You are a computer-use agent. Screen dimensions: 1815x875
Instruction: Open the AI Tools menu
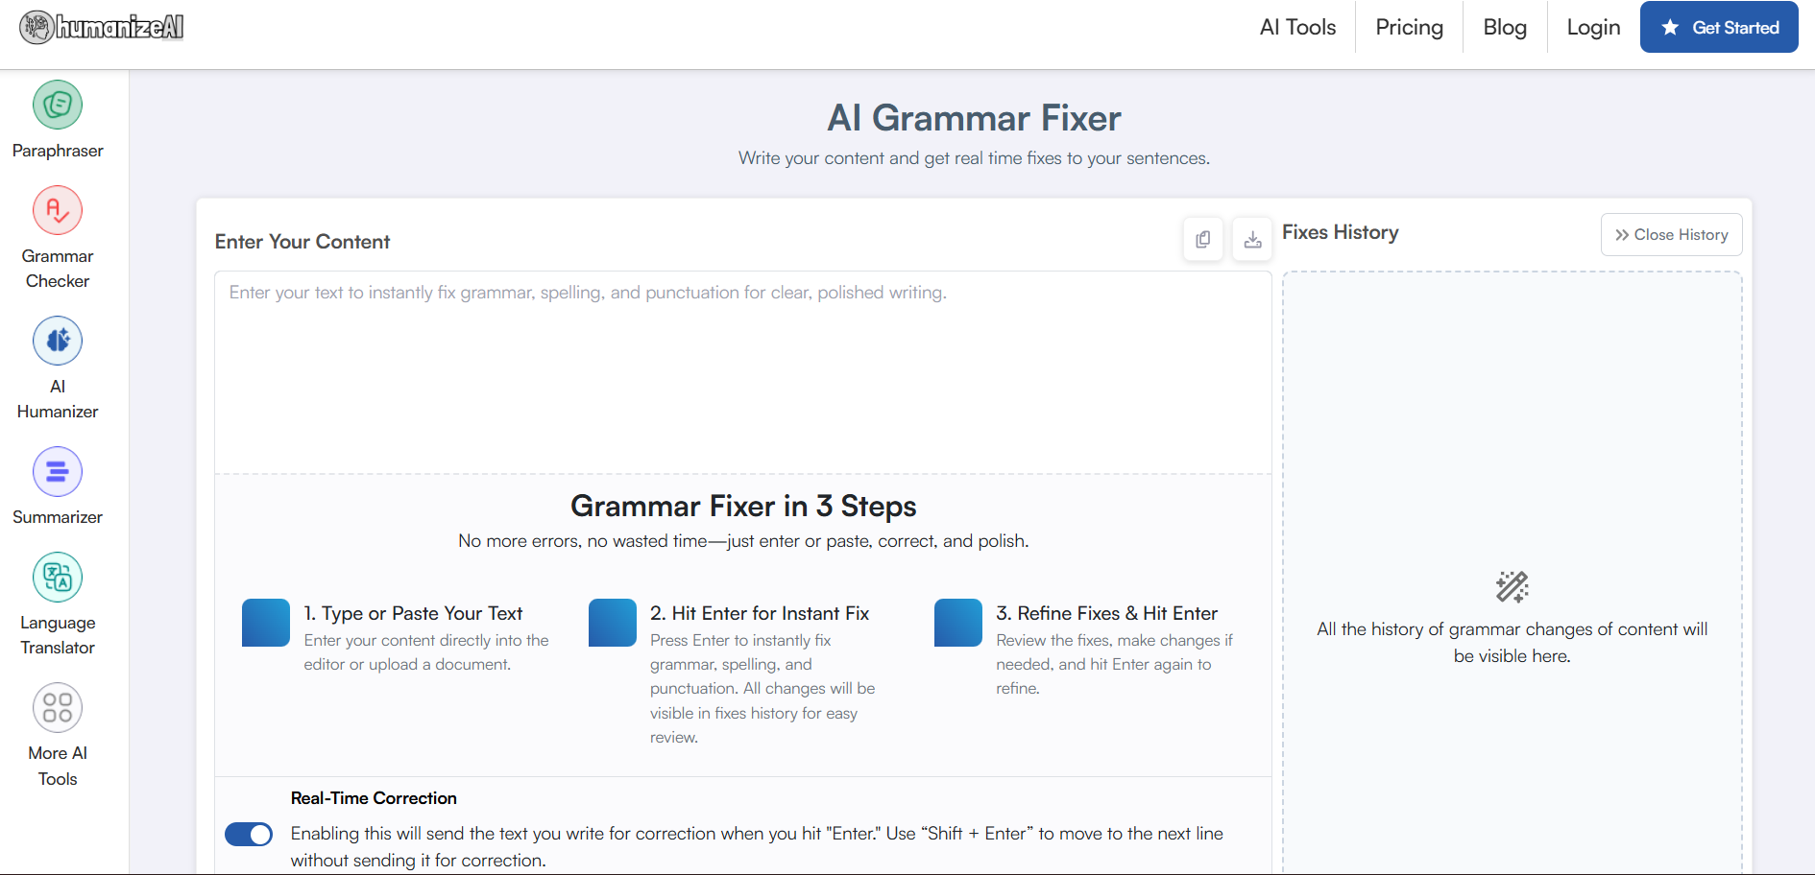1297,27
